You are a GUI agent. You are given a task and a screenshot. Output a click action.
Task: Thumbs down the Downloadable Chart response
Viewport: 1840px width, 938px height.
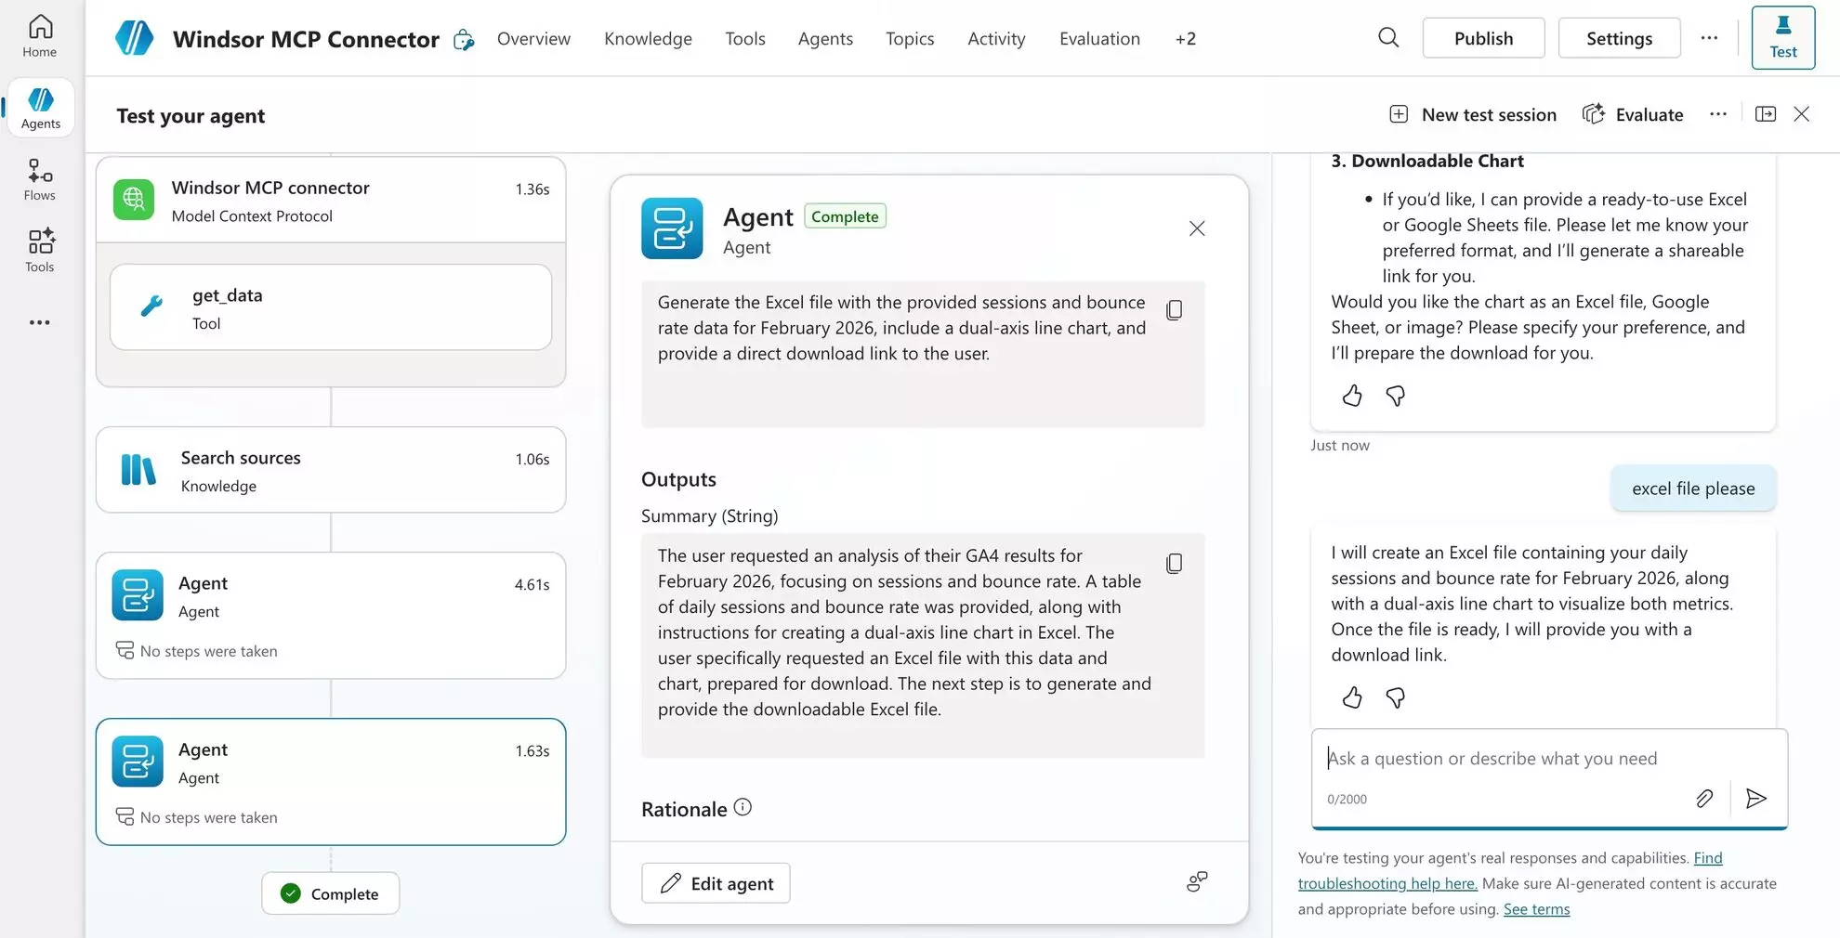[x=1395, y=396]
